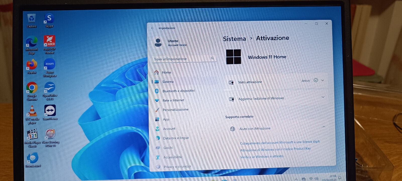Screen dimensions: 402x181
Task: Open Attivazione di Windows con Product Key link
Action: point(275,149)
